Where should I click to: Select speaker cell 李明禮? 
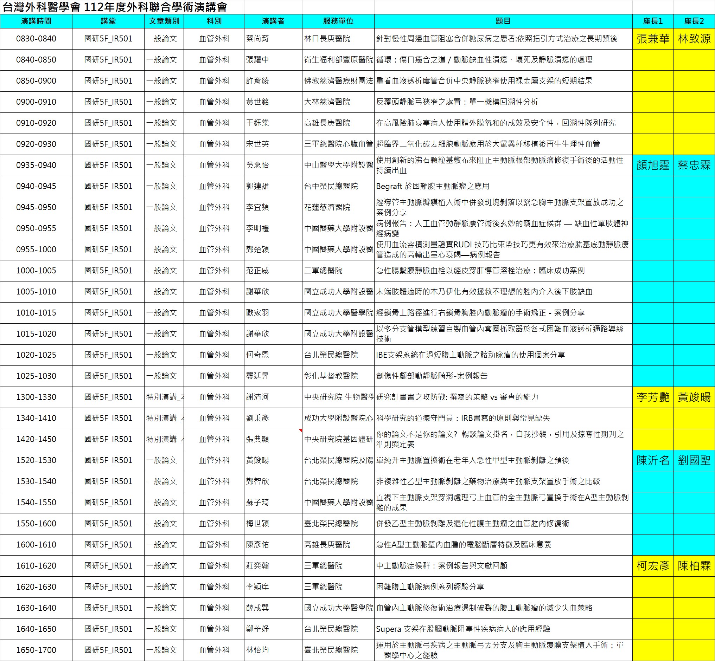(273, 228)
